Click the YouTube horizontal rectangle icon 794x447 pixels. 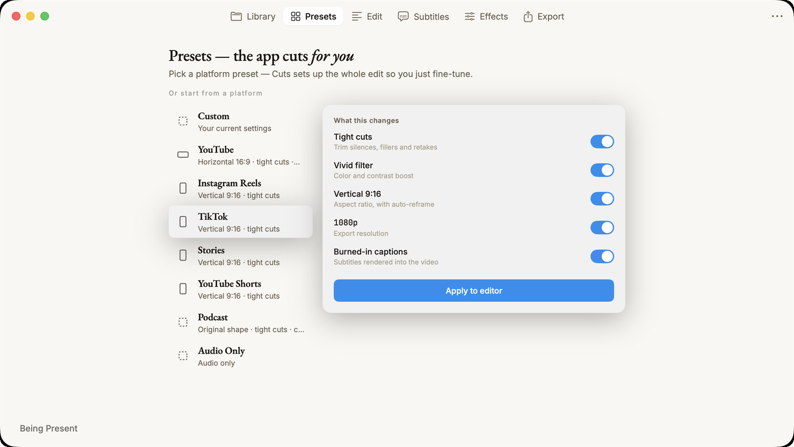[x=183, y=154]
